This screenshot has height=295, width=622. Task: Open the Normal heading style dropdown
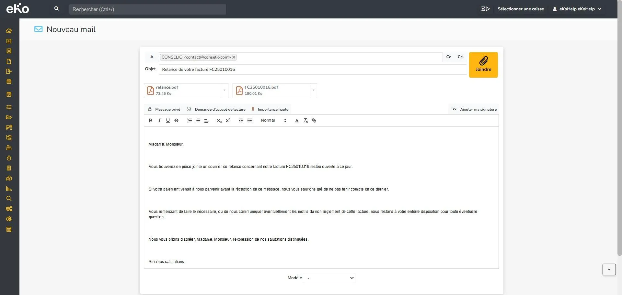click(x=274, y=121)
